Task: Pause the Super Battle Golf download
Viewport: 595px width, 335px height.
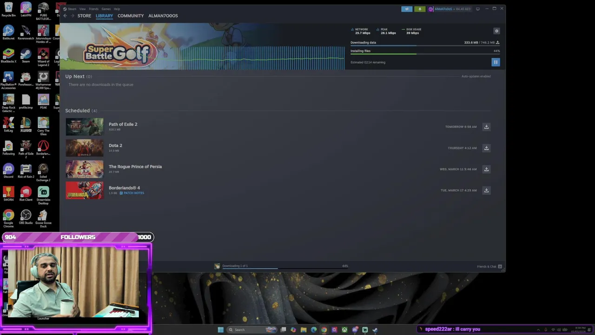Action: click(x=496, y=62)
